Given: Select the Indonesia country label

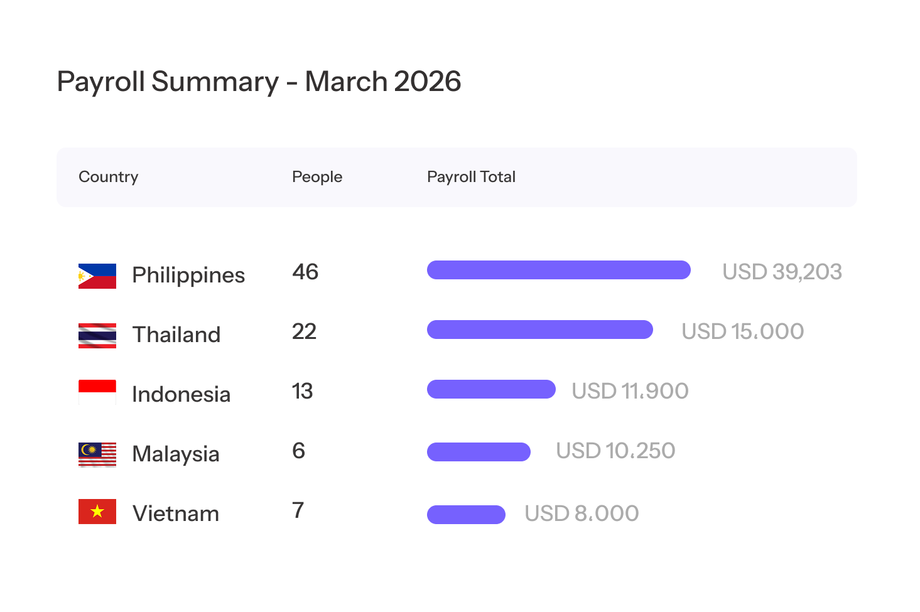Looking at the screenshot, I should (x=181, y=394).
